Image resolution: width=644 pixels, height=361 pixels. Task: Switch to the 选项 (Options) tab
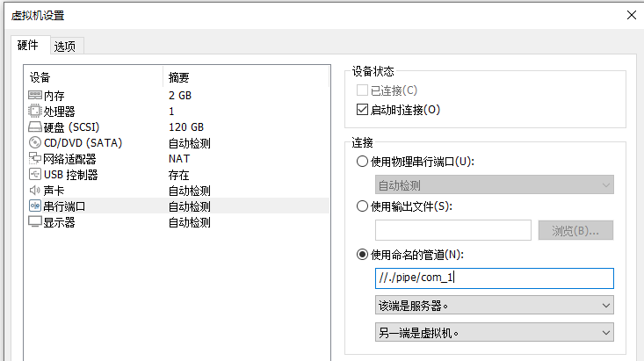click(65, 47)
